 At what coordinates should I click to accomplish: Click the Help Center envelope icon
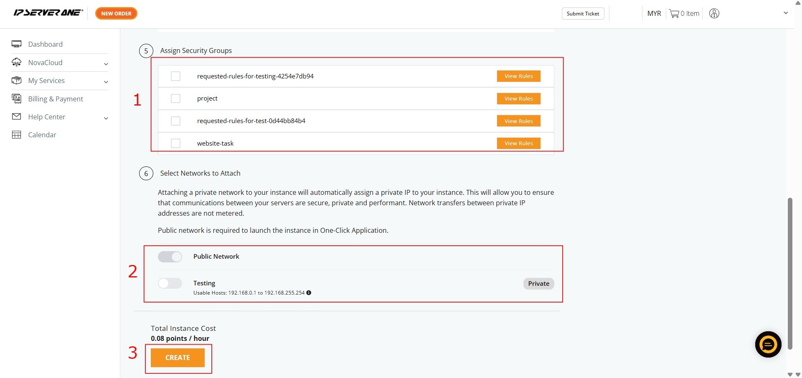[17, 117]
